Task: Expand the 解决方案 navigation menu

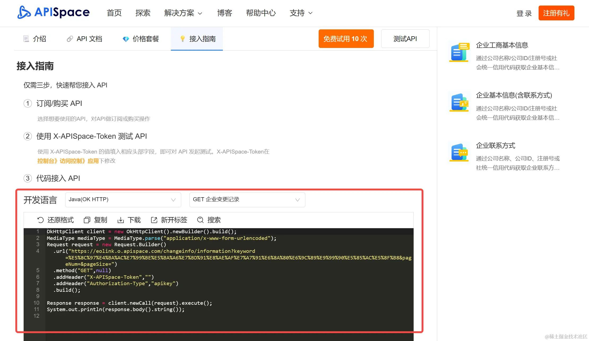Action: [183, 13]
